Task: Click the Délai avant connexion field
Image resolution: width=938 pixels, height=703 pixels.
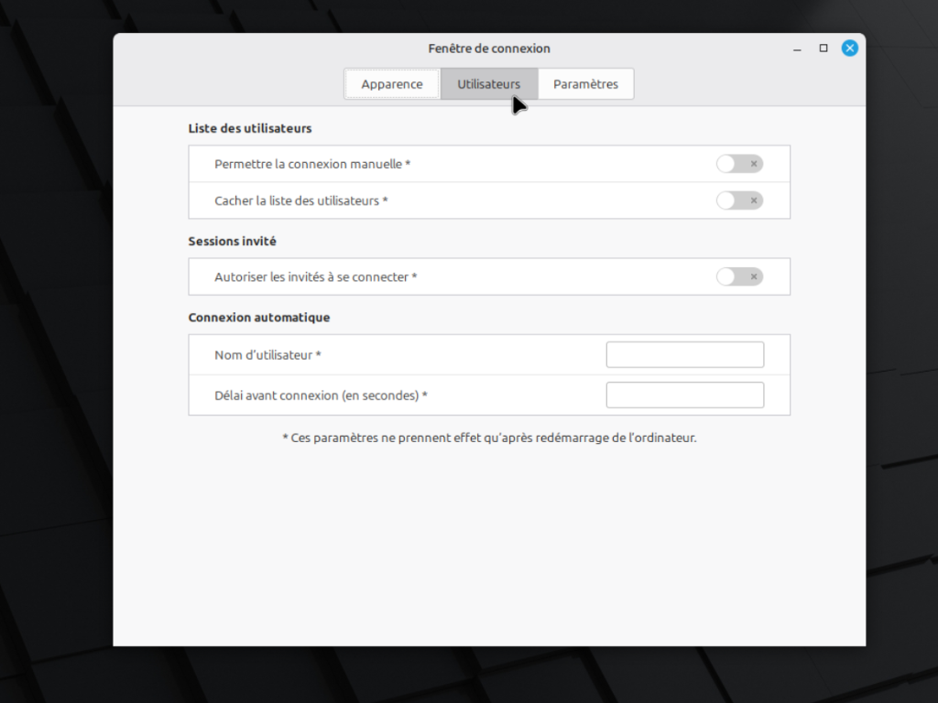Action: 685,395
